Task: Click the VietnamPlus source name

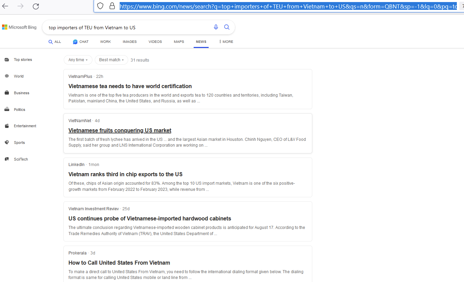Action: point(80,77)
